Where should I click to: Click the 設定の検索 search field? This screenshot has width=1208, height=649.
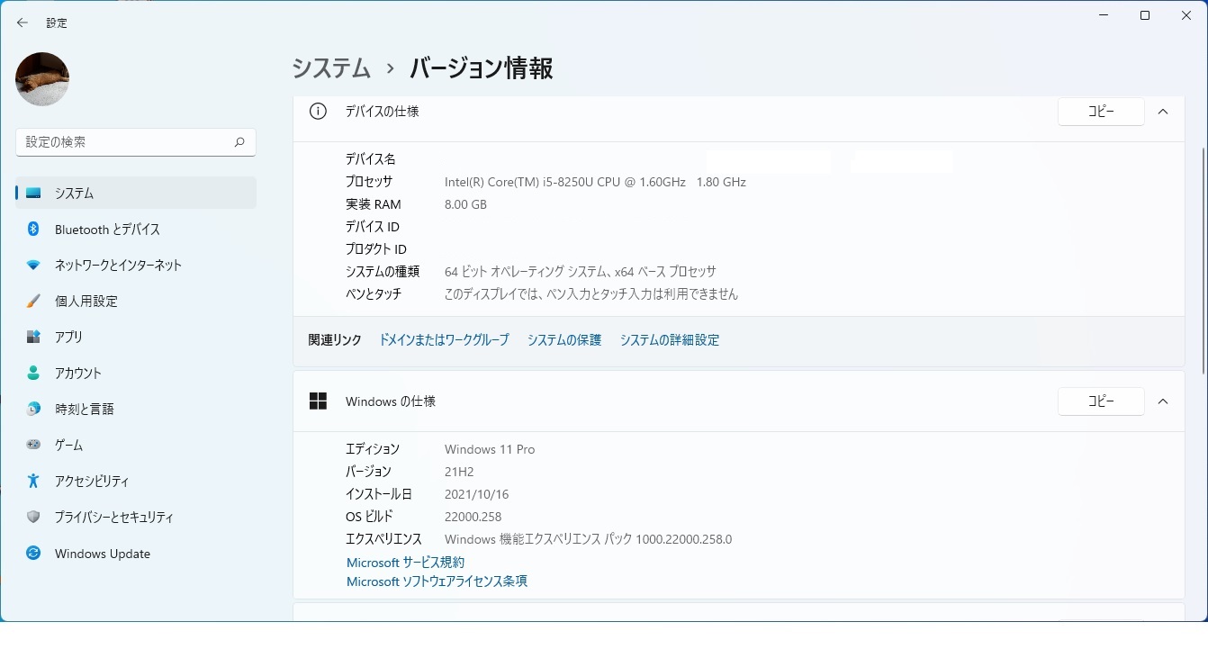[136, 142]
